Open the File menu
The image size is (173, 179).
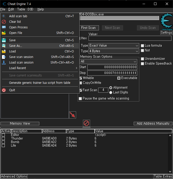click(3, 9)
